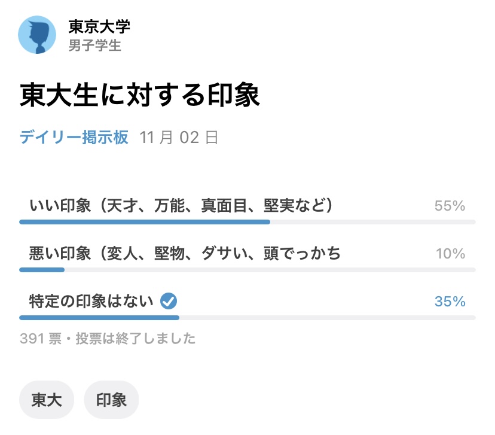Click the 男子学生 subtitle under the name
Screen dimensions: 495x435
pos(94,46)
